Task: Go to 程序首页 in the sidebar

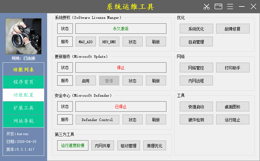Action: (23, 82)
